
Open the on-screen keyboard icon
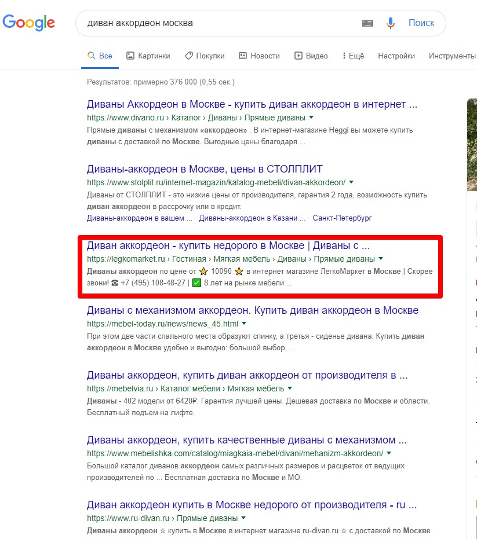(x=367, y=23)
